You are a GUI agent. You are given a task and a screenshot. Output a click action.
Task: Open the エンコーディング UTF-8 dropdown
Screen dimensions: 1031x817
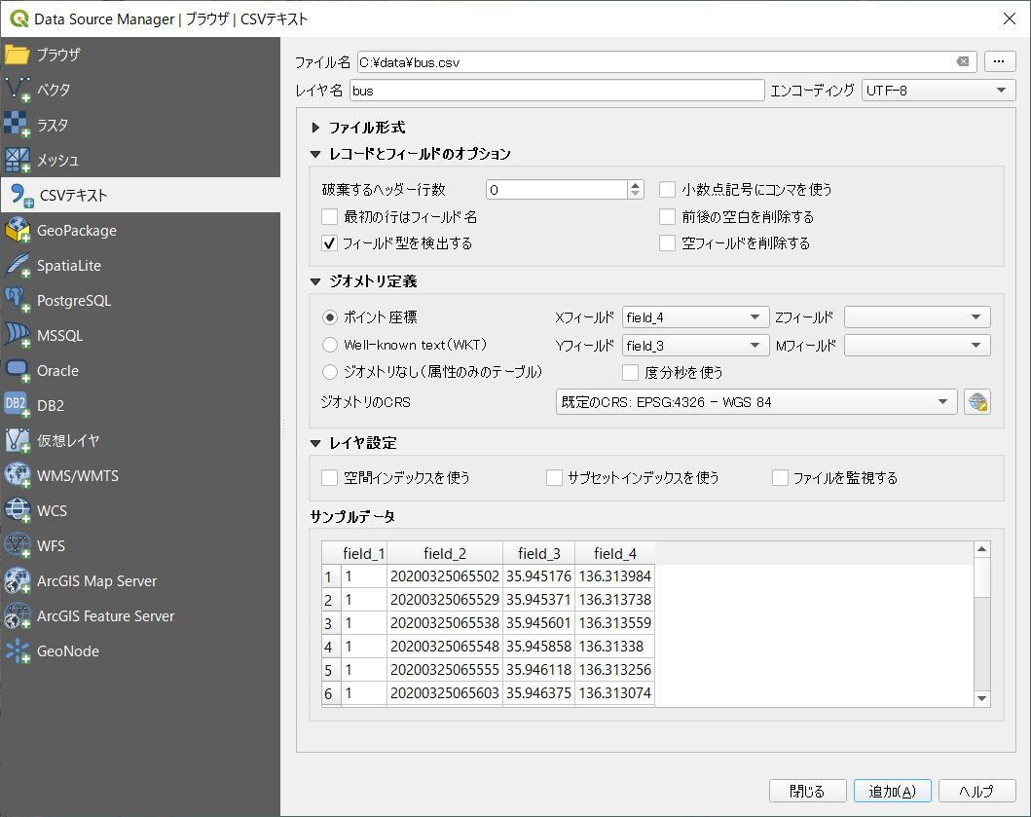939,91
